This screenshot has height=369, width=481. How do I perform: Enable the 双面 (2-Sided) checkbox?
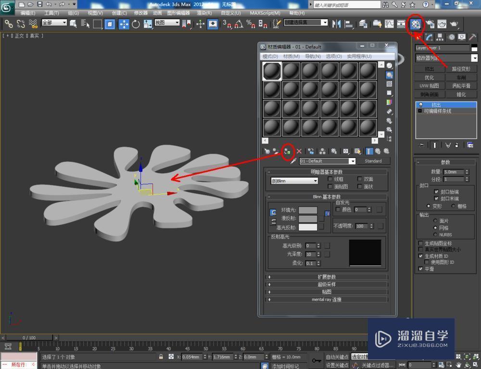click(x=359, y=179)
